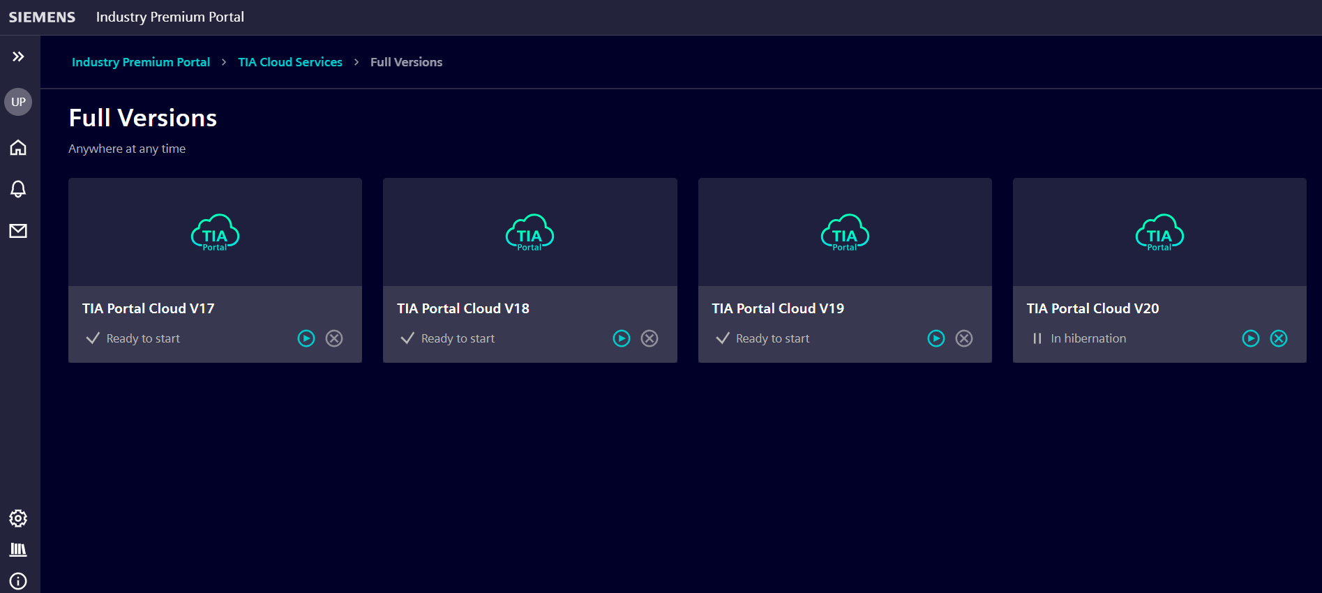Screen dimensions: 1322x593
Task: Navigate to Industry Premium Portal breadcrumb
Action: pos(141,62)
